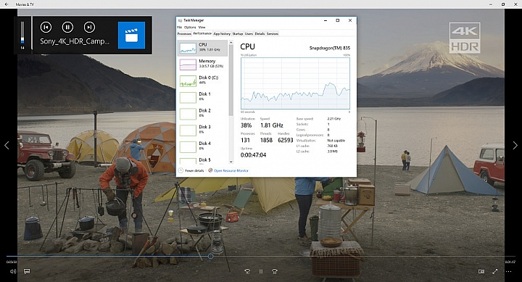Select Disk 0 (C:) in performance list
This screenshot has width=522, height=282.
tap(202, 81)
